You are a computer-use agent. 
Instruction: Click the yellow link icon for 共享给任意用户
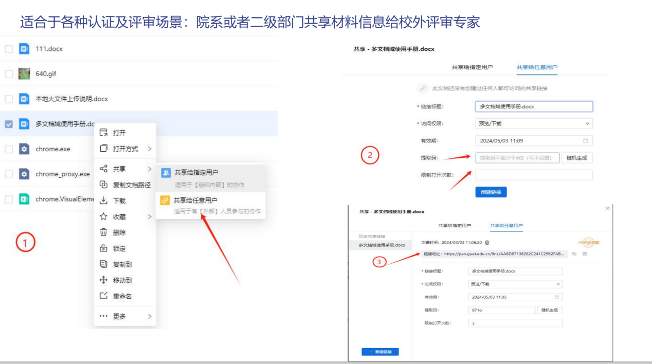pos(165,201)
